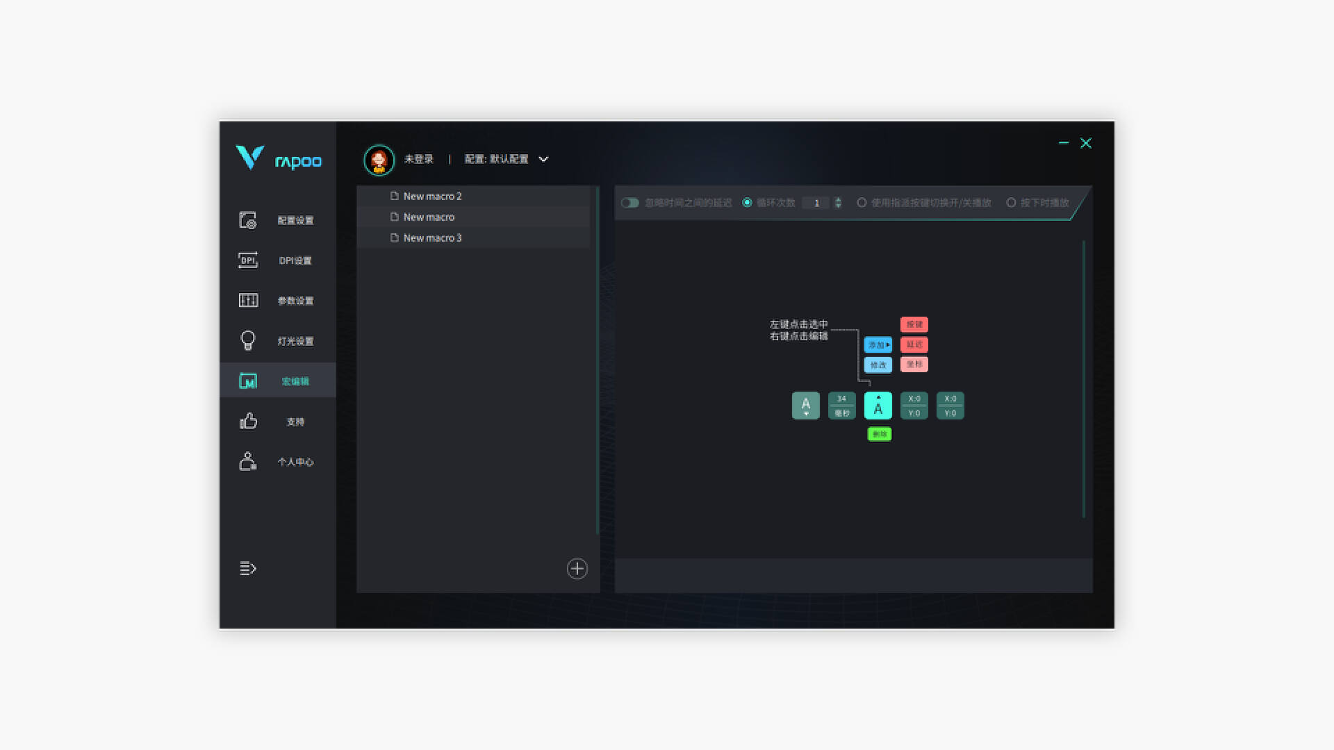
Task: Click the user avatar picture
Action: click(x=379, y=160)
